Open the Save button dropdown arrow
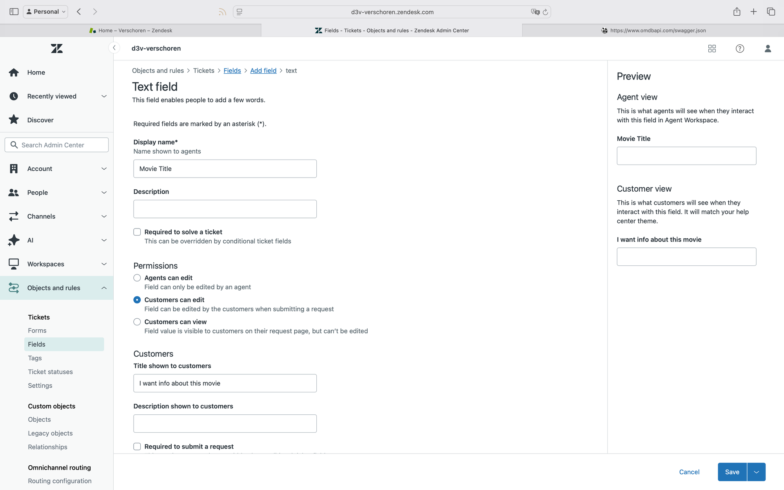 click(756, 472)
